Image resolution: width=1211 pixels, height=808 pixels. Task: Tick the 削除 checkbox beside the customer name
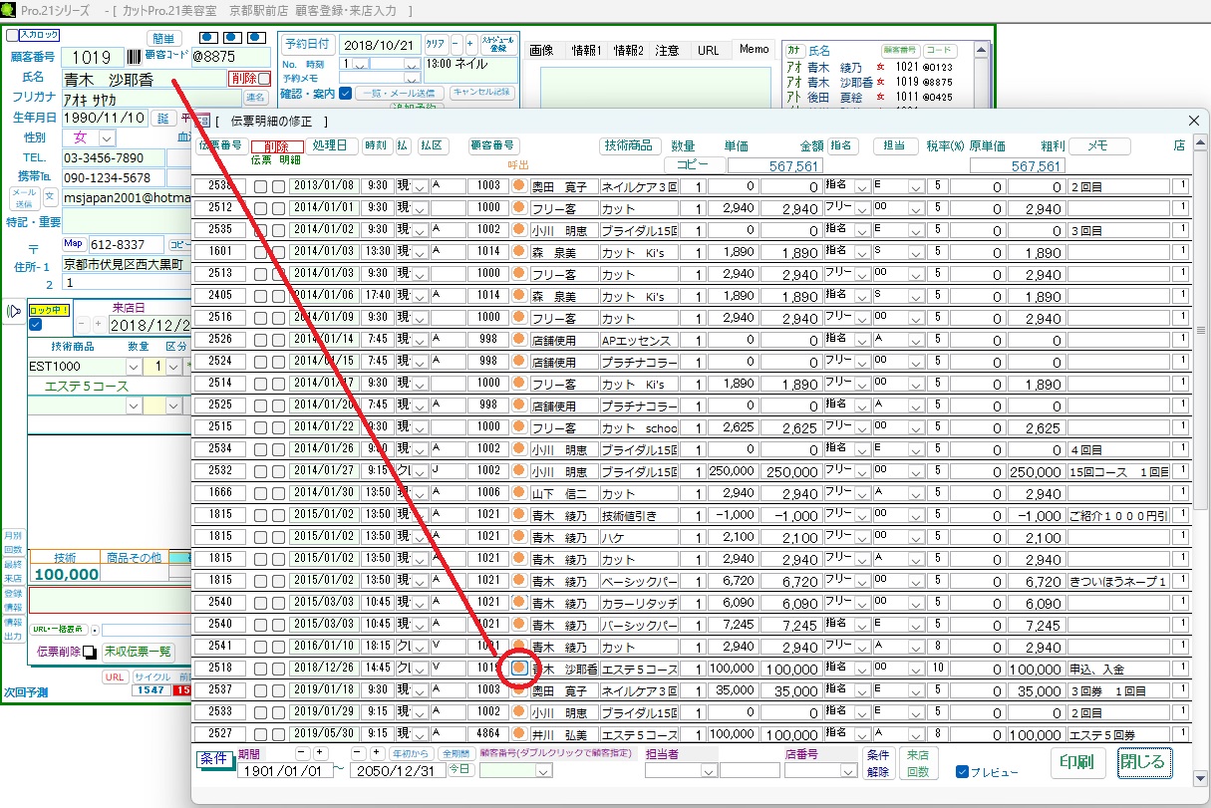coord(264,78)
